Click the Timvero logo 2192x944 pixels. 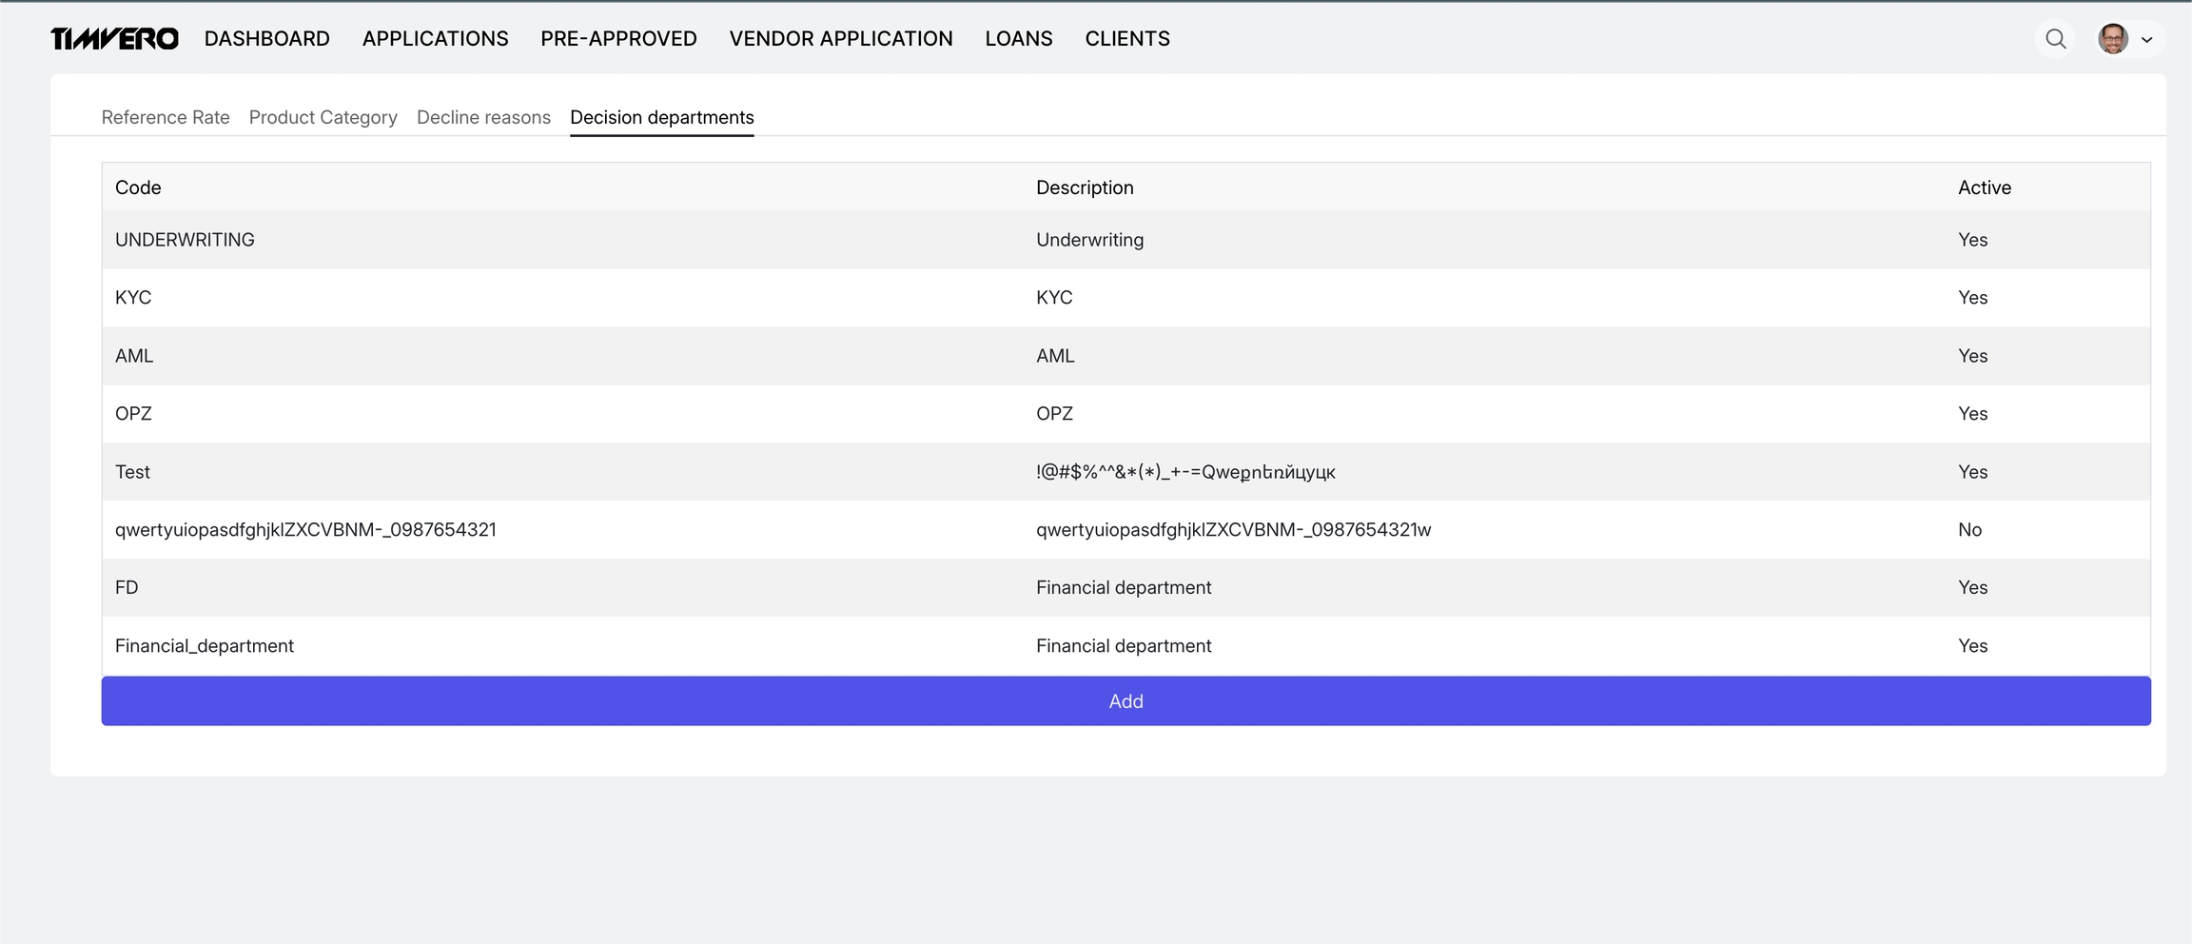[x=114, y=39]
